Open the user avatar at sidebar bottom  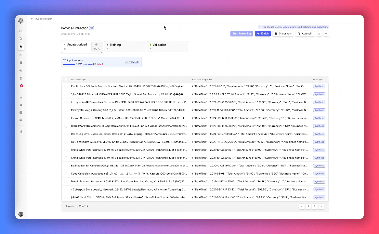[21, 214]
